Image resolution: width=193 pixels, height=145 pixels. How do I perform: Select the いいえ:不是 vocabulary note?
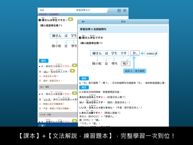pos(58,115)
